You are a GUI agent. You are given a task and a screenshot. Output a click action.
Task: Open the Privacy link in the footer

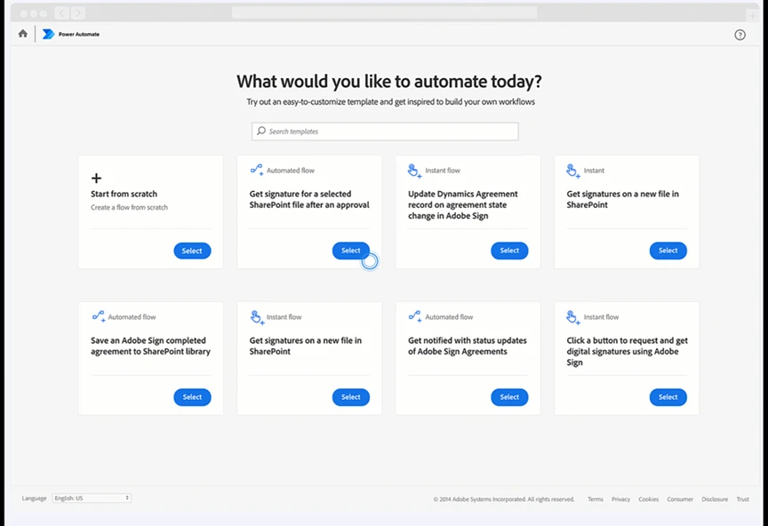coord(620,498)
